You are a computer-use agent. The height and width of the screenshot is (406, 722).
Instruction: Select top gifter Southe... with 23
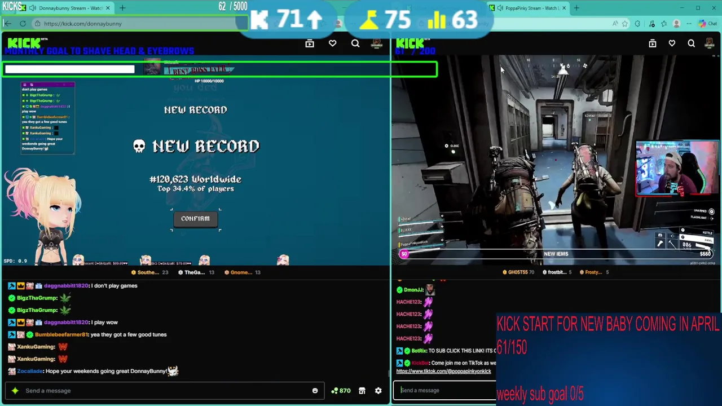pos(149,272)
